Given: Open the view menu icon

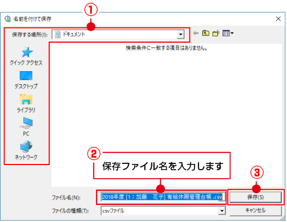Looking at the screenshot, I should point(228,34).
